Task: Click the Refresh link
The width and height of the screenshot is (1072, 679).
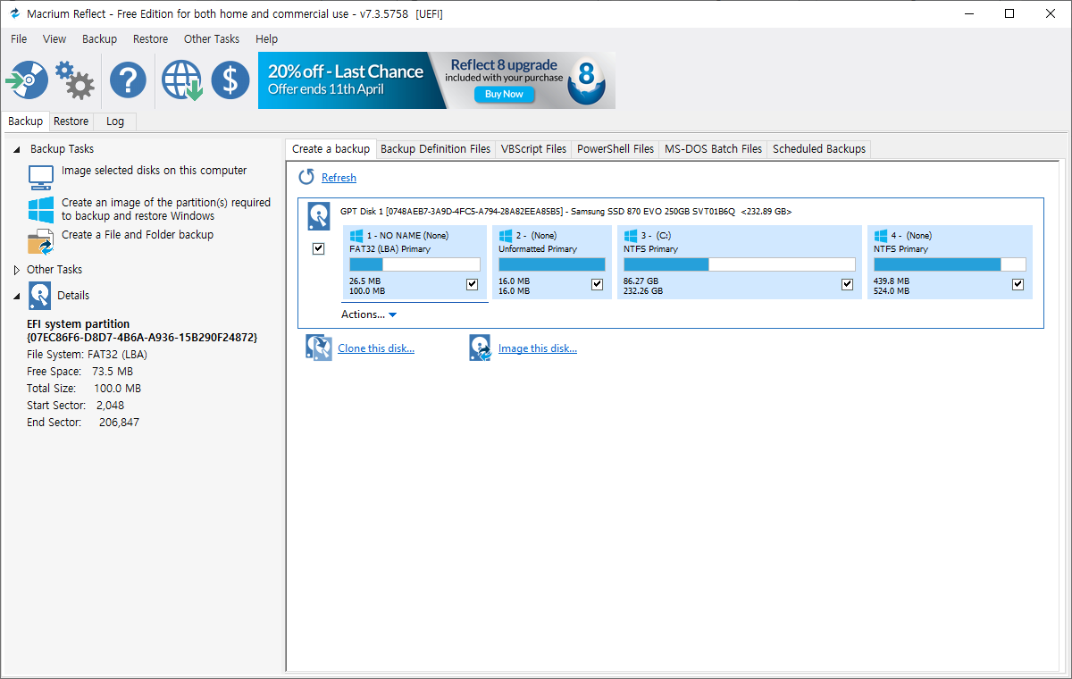Action: 339,178
